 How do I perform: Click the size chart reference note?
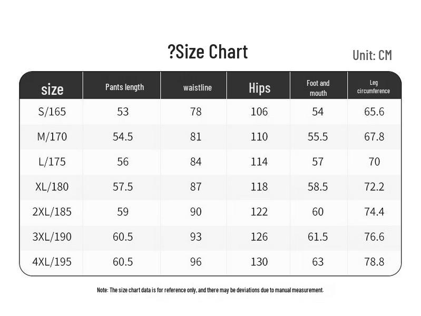click(210, 290)
